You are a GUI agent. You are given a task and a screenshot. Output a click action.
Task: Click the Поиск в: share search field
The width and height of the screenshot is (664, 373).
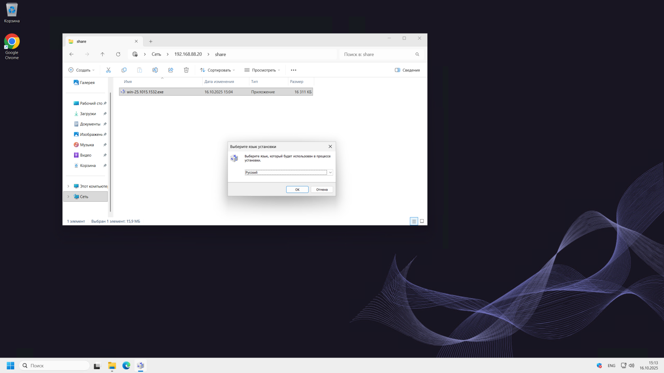(x=377, y=54)
